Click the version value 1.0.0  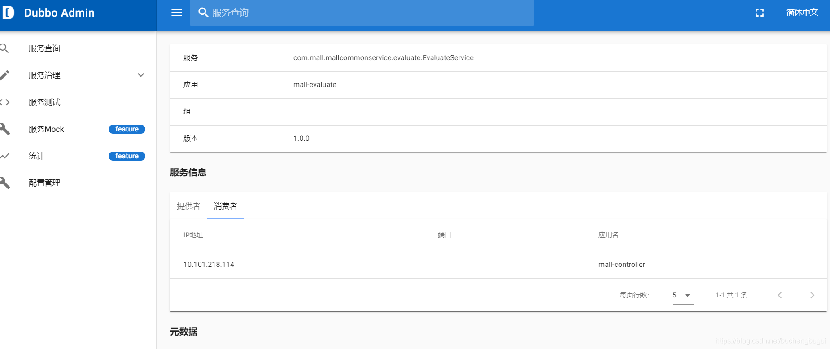coord(301,139)
